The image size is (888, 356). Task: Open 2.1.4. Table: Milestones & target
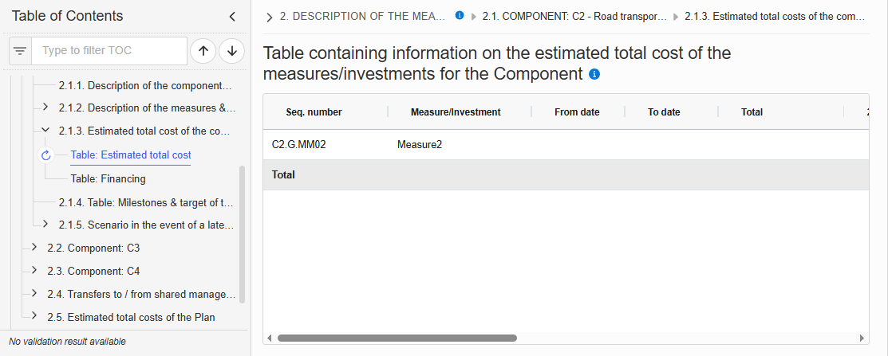pyautogui.click(x=146, y=202)
